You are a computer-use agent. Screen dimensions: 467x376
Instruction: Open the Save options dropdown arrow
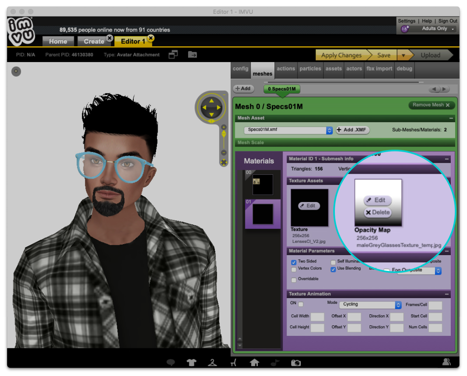(x=403, y=55)
